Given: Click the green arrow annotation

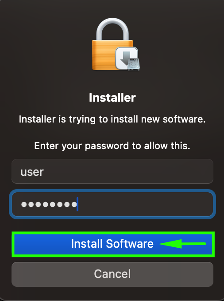Looking at the screenshot, I should point(182,244).
